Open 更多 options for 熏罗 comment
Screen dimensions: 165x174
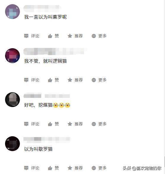pos(94,36)
